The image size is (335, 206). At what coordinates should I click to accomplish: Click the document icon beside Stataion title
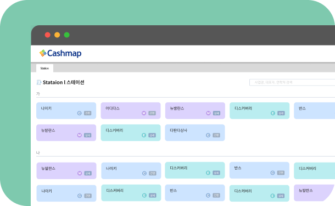tap(38, 82)
